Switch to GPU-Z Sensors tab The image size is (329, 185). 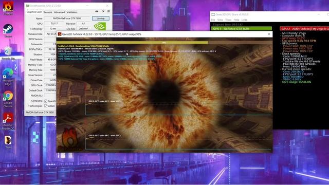48,12
